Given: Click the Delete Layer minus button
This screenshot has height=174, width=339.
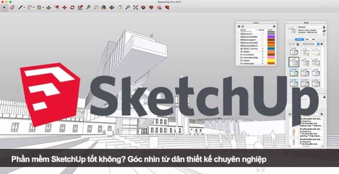Looking at the screenshot, I should pyautogui.click(x=243, y=27).
